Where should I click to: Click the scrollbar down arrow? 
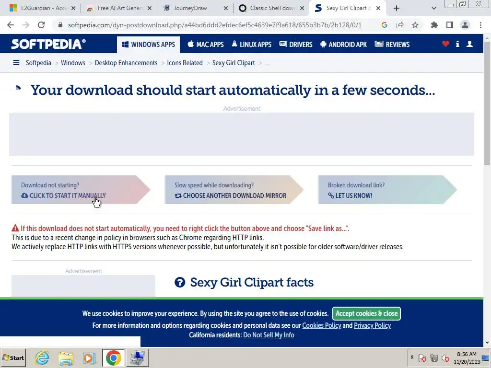tap(487, 343)
